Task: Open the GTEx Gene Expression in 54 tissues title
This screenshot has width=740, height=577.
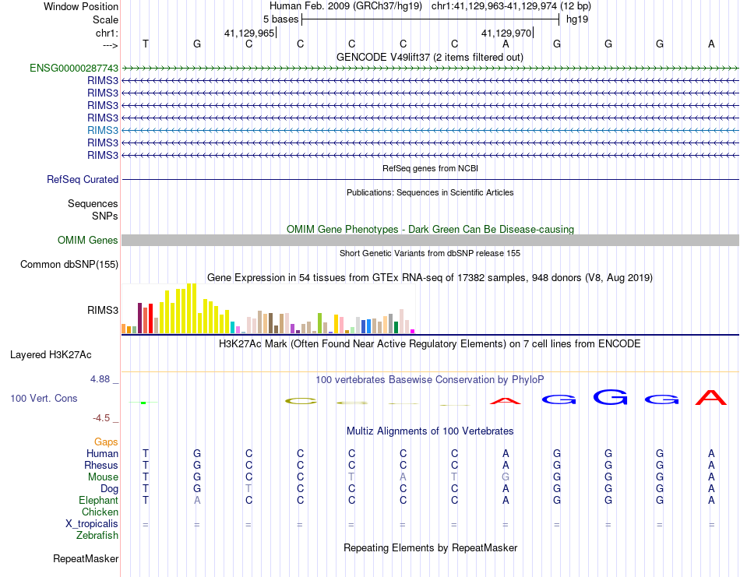Action: [430, 278]
